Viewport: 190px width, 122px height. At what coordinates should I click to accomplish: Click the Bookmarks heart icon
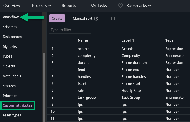pyautogui.click(x=120, y=6)
